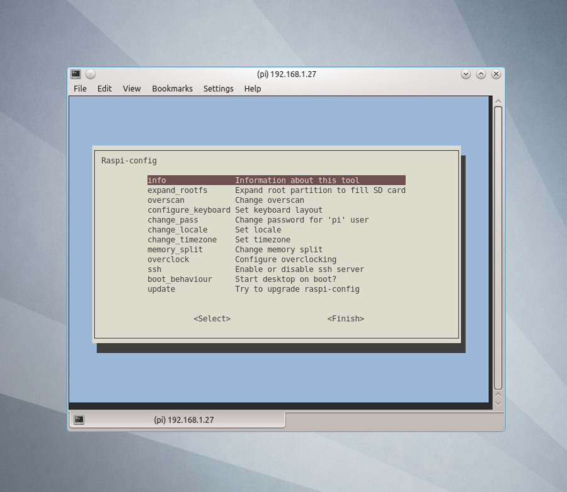Viewport: 567px width, 492px height.
Task: Open the Edit menu
Action: 105,89
